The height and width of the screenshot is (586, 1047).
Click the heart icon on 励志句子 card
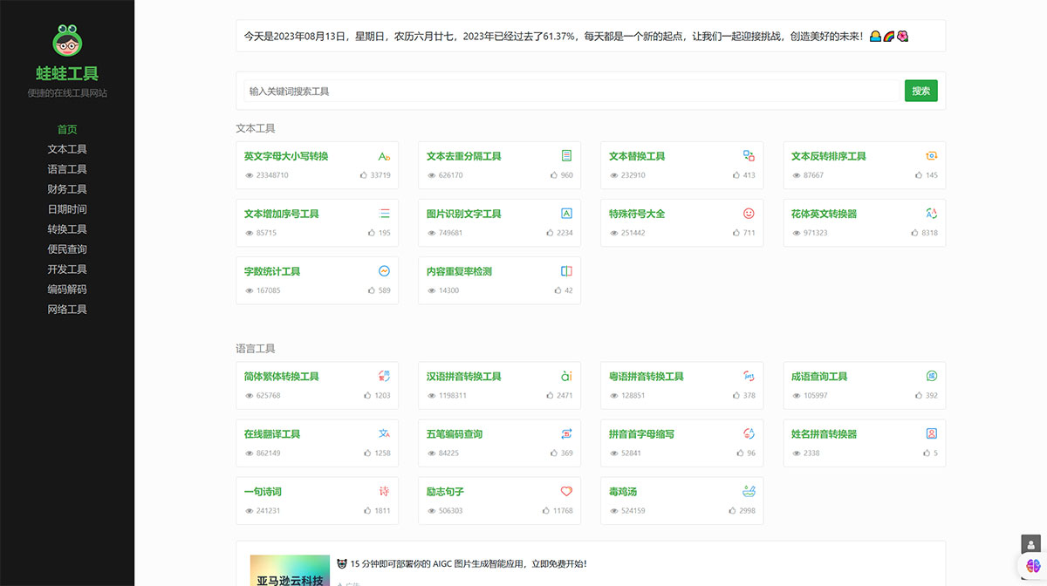pos(565,491)
